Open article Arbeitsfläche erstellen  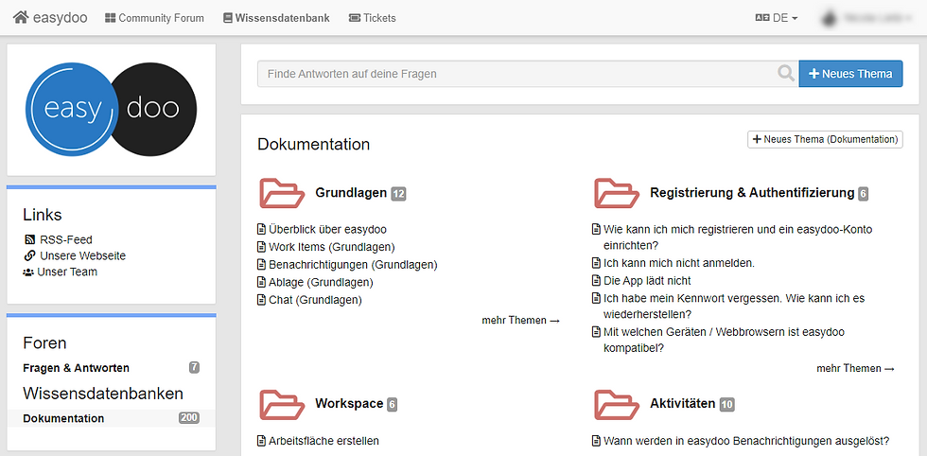pos(324,441)
